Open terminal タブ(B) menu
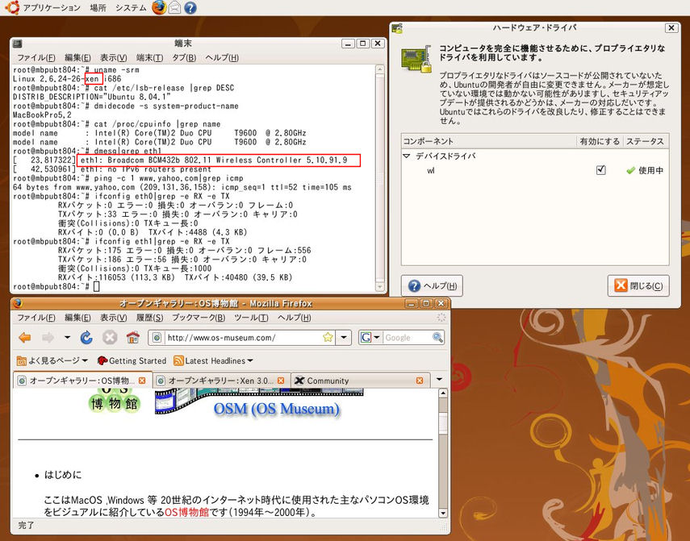 tap(184, 57)
